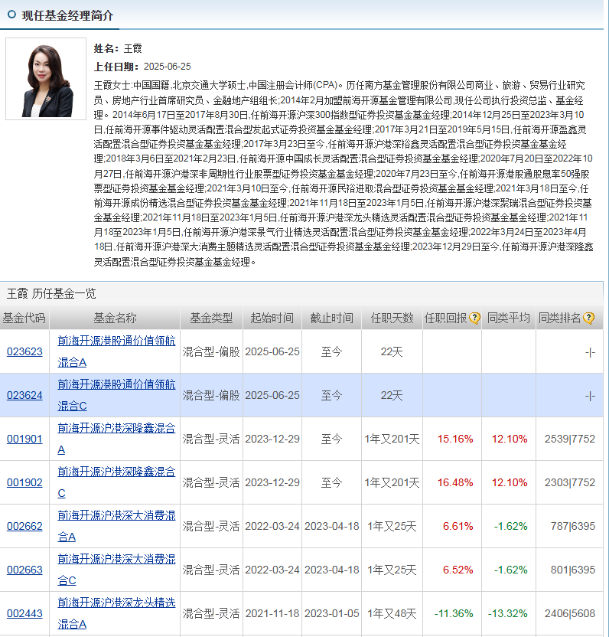Image resolution: width=609 pixels, height=637 pixels.
Task: Open 前海开源港股通价值领航混合A fund link
Action: tap(116, 351)
